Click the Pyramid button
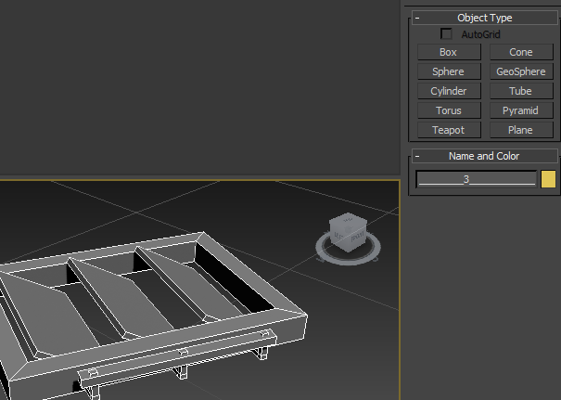Screen dimensions: 561x400 coord(520,110)
